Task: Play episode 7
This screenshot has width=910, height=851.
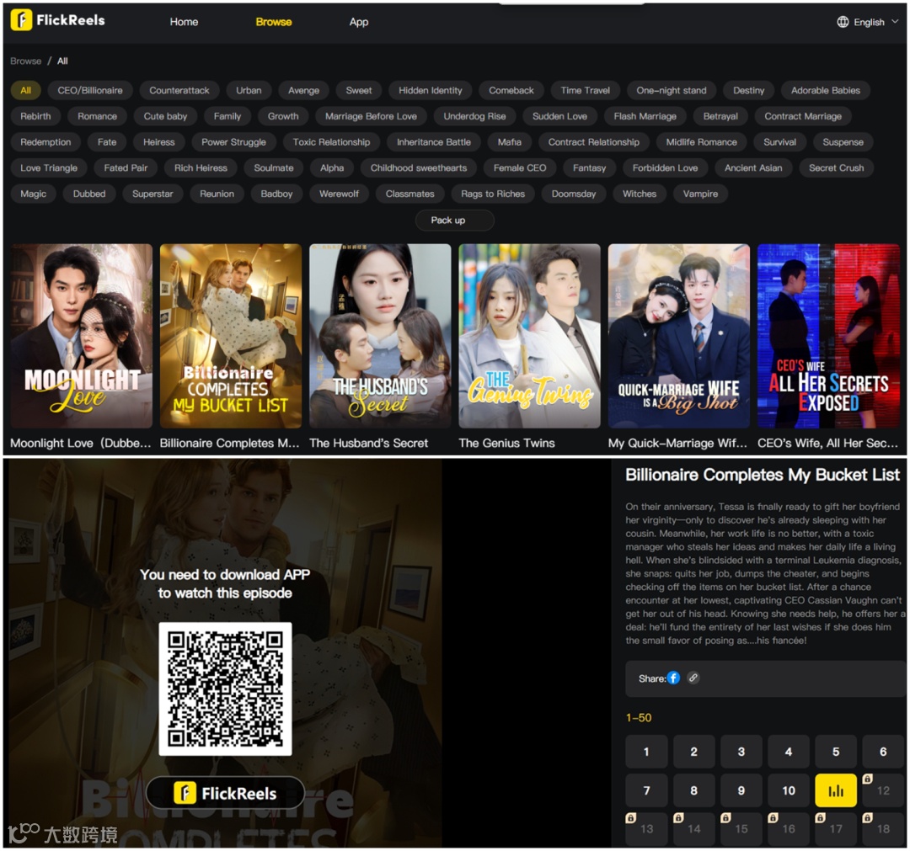Action: pos(646,790)
